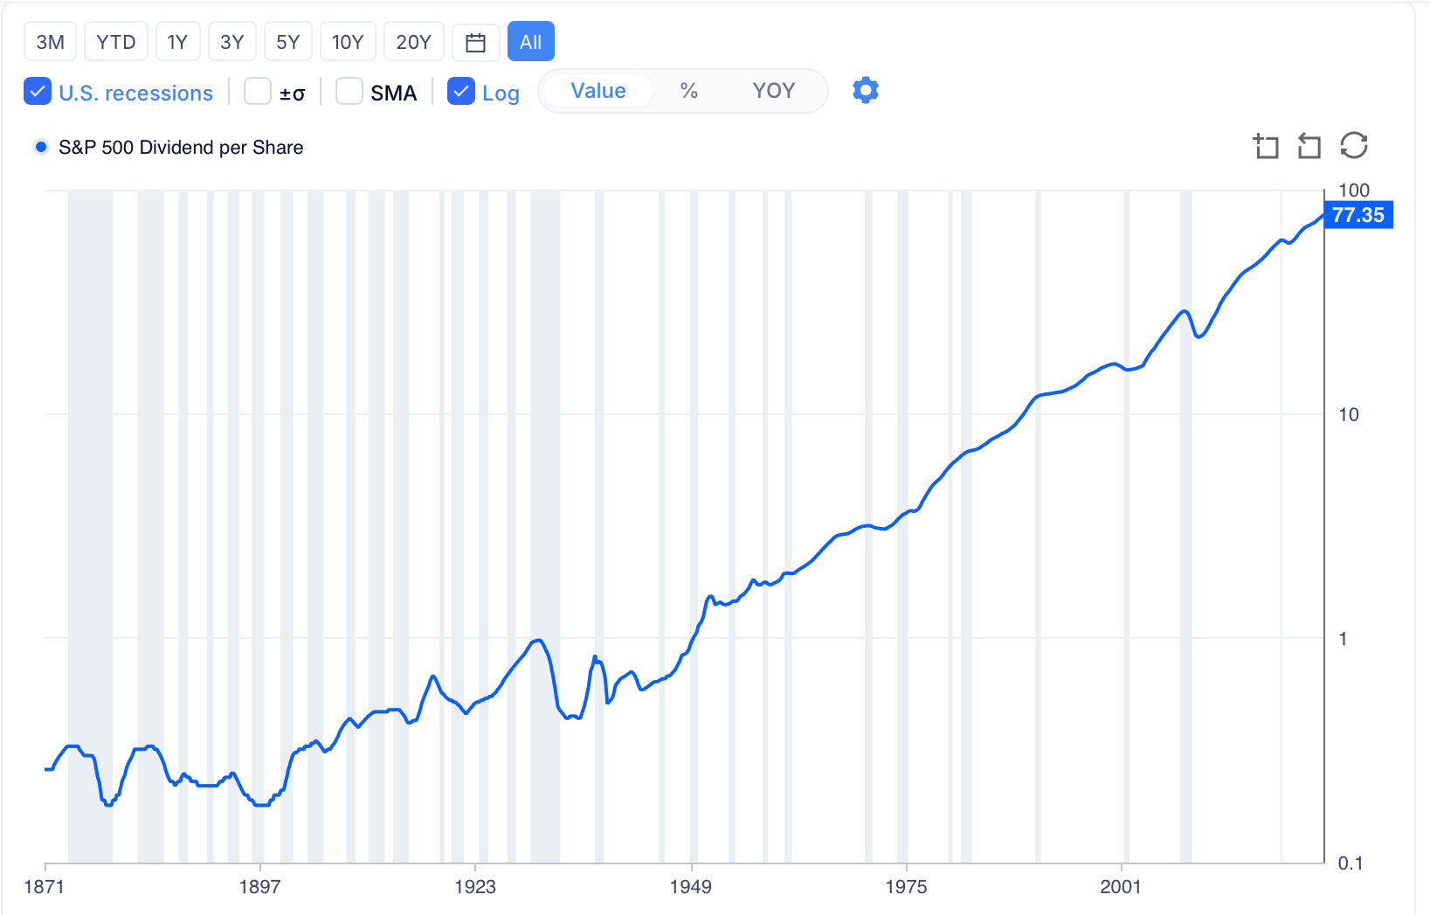Disable the Log scale checkbox

click(x=461, y=91)
